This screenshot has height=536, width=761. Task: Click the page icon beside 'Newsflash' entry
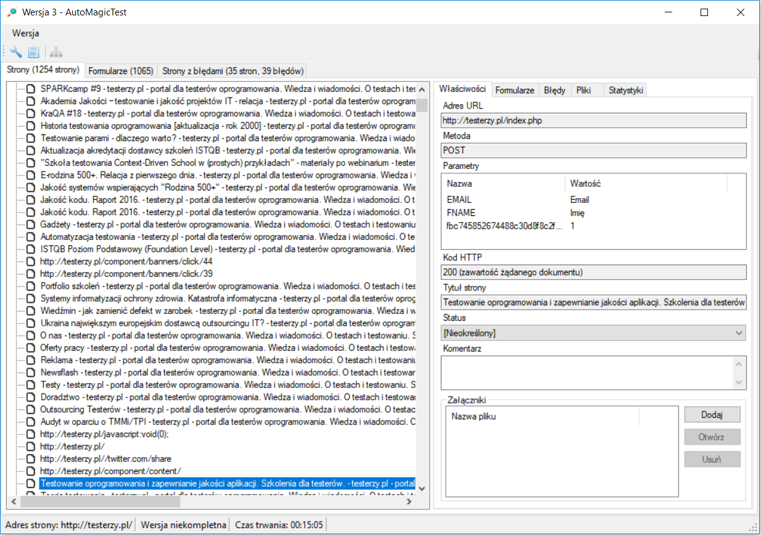point(31,373)
